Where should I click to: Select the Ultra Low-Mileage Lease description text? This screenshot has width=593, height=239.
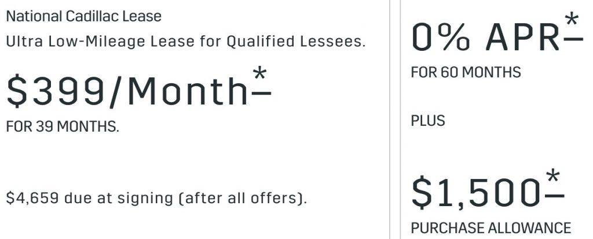(186, 42)
